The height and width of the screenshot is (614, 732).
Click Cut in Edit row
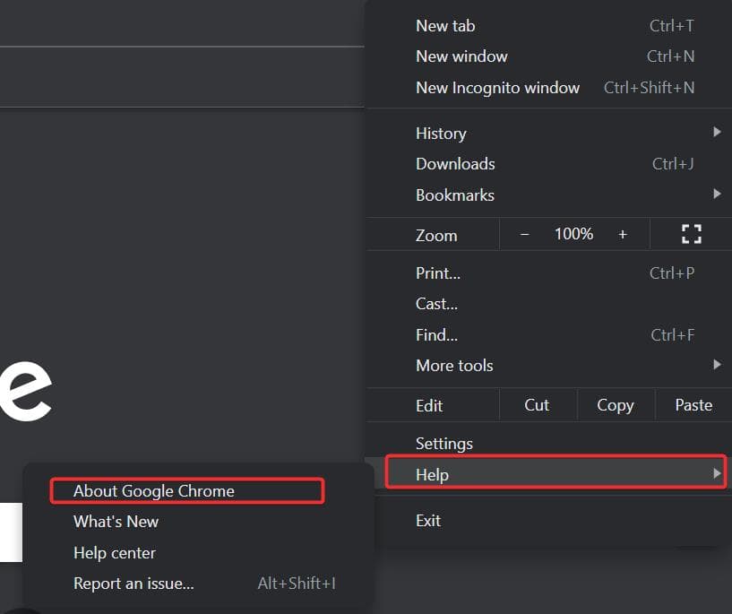click(x=537, y=405)
